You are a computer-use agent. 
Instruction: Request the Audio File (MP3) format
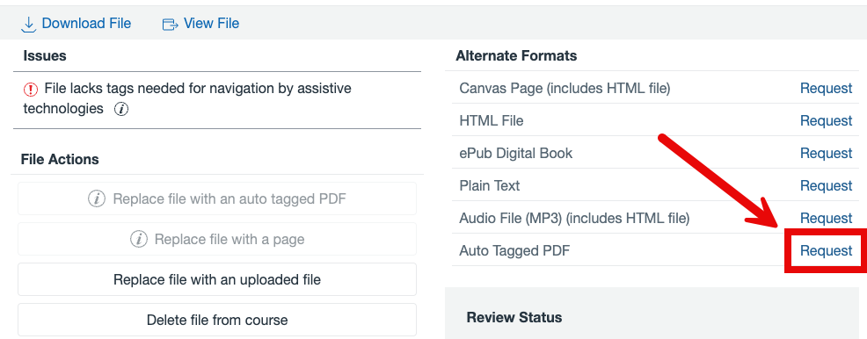[826, 218]
